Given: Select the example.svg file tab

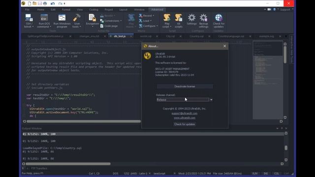Looking at the screenshot, I should point(266,36).
